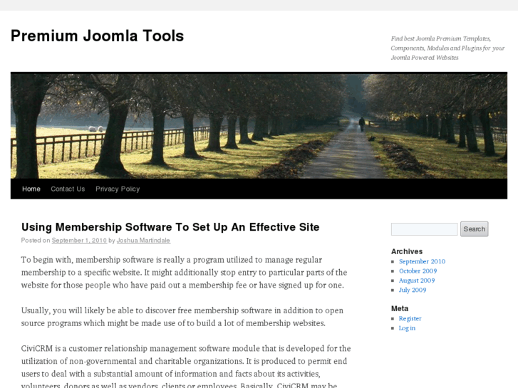
Task: Open the Contact Us page
Action: 68,189
